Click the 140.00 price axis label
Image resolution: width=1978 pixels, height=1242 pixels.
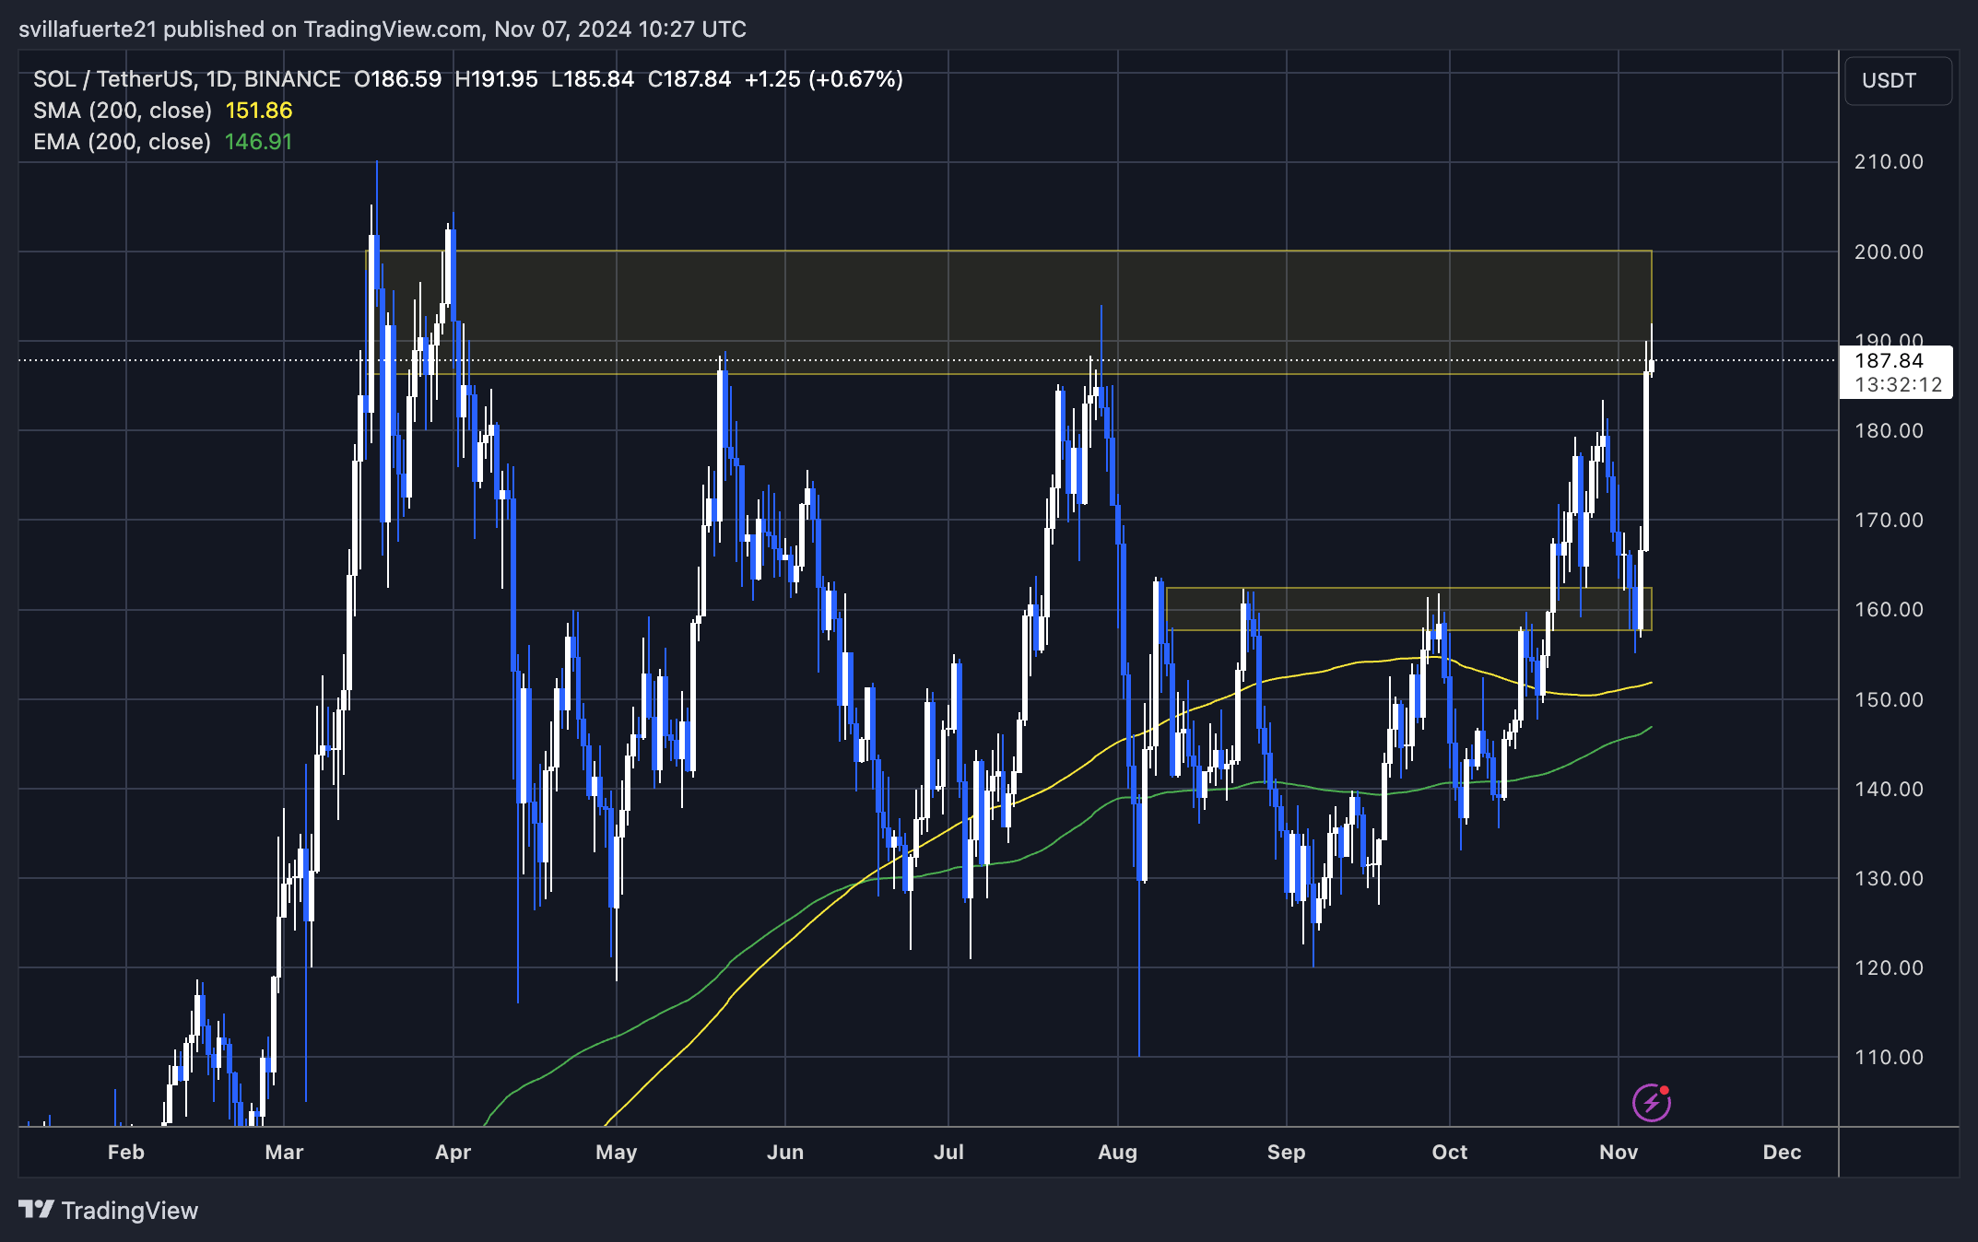point(1889,790)
